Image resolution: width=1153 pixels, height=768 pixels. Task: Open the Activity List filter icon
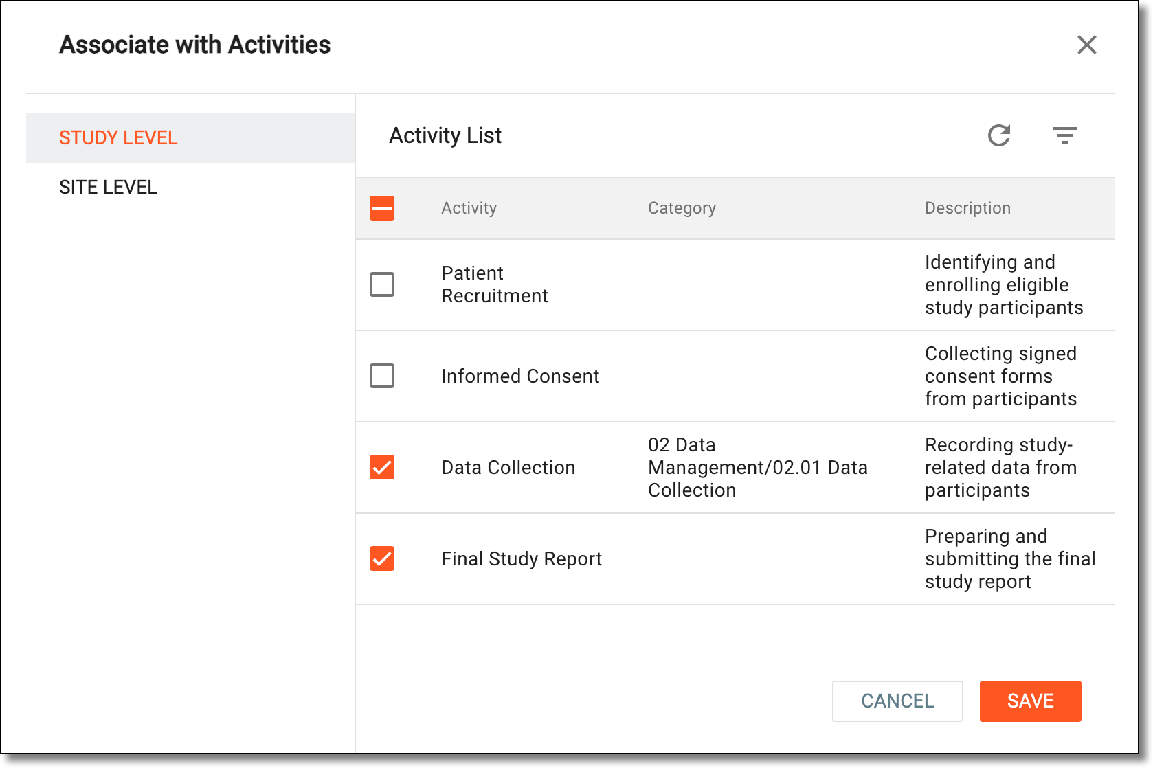(1065, 135)
